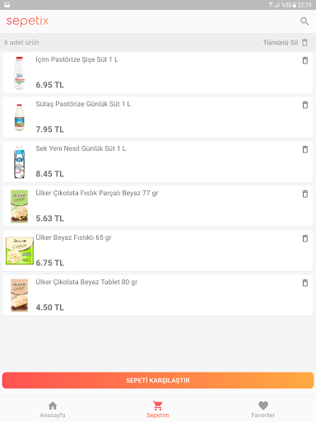Open Ülker Çikolata Fıstık Parçalı Beyaz title
The image size is (316, 422).
pyautogui.click(x=97, y=193)
